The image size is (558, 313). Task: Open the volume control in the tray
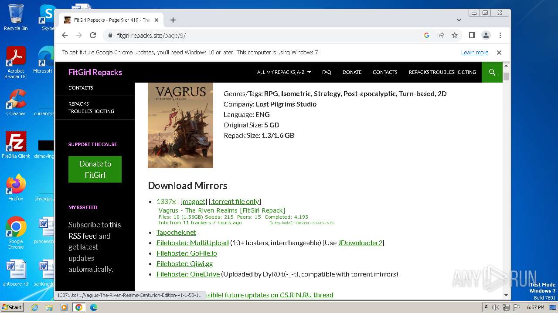pos(496,307)
